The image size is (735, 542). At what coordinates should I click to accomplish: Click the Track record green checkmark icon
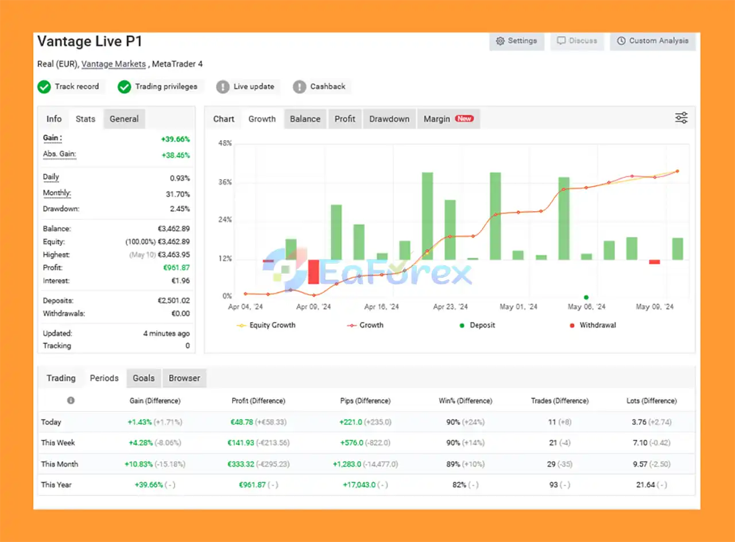44,86
